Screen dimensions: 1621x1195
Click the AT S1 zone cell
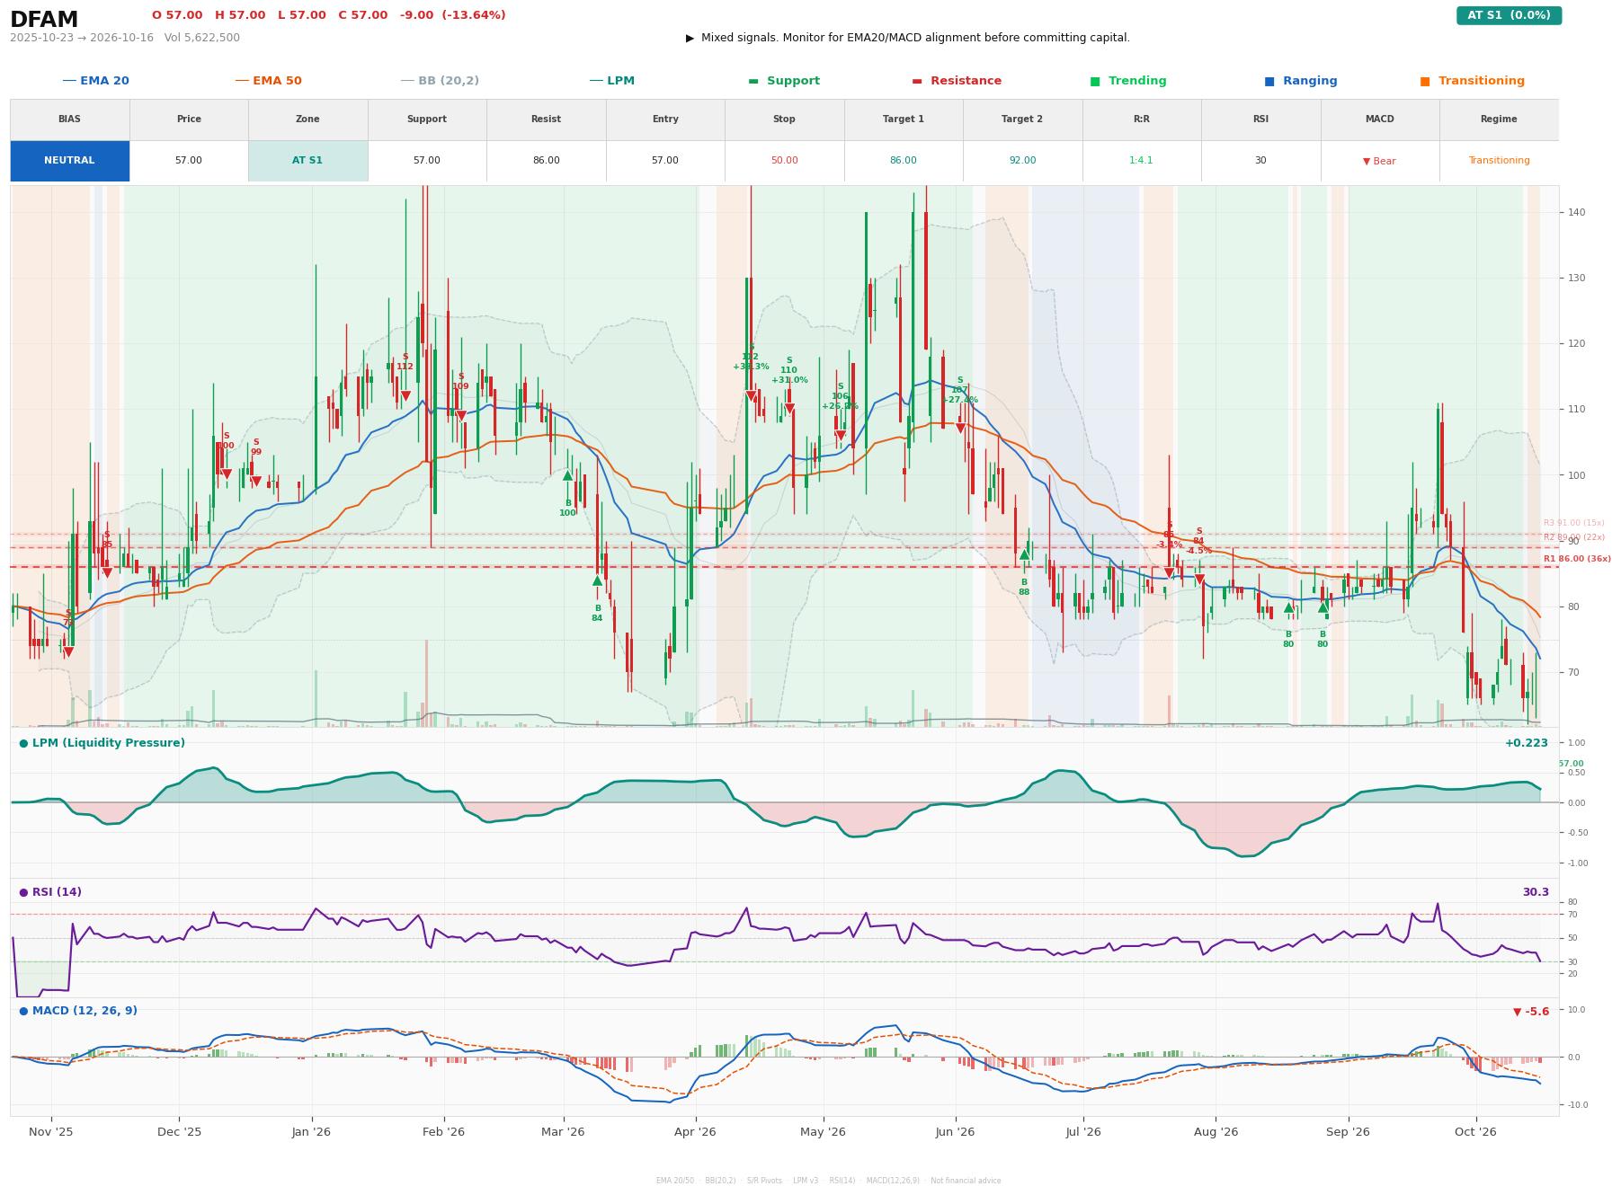[307, 161]
